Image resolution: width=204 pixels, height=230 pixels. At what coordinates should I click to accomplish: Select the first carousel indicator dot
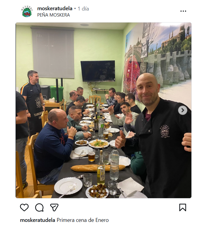click(92, 191)
